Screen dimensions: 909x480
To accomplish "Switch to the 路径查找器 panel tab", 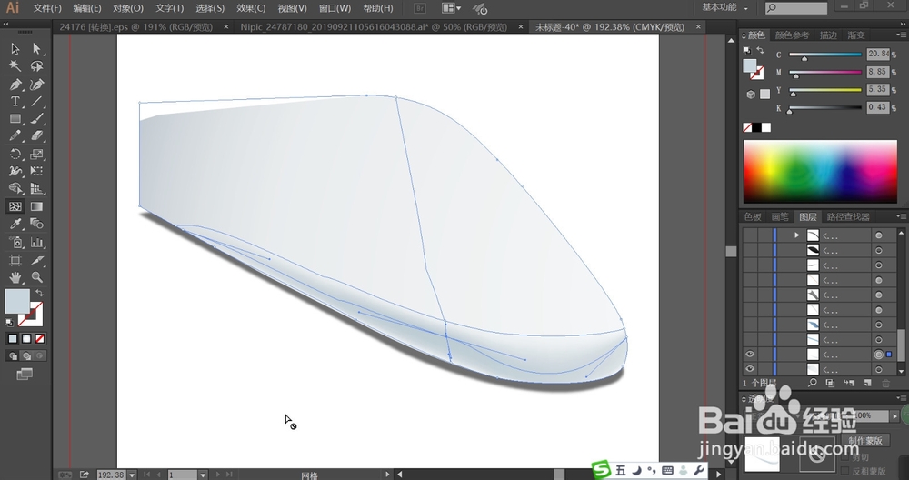I will pyautogui.click(x=848, y=216).
